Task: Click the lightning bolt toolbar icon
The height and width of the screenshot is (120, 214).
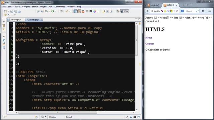Action: coord(104,11)
